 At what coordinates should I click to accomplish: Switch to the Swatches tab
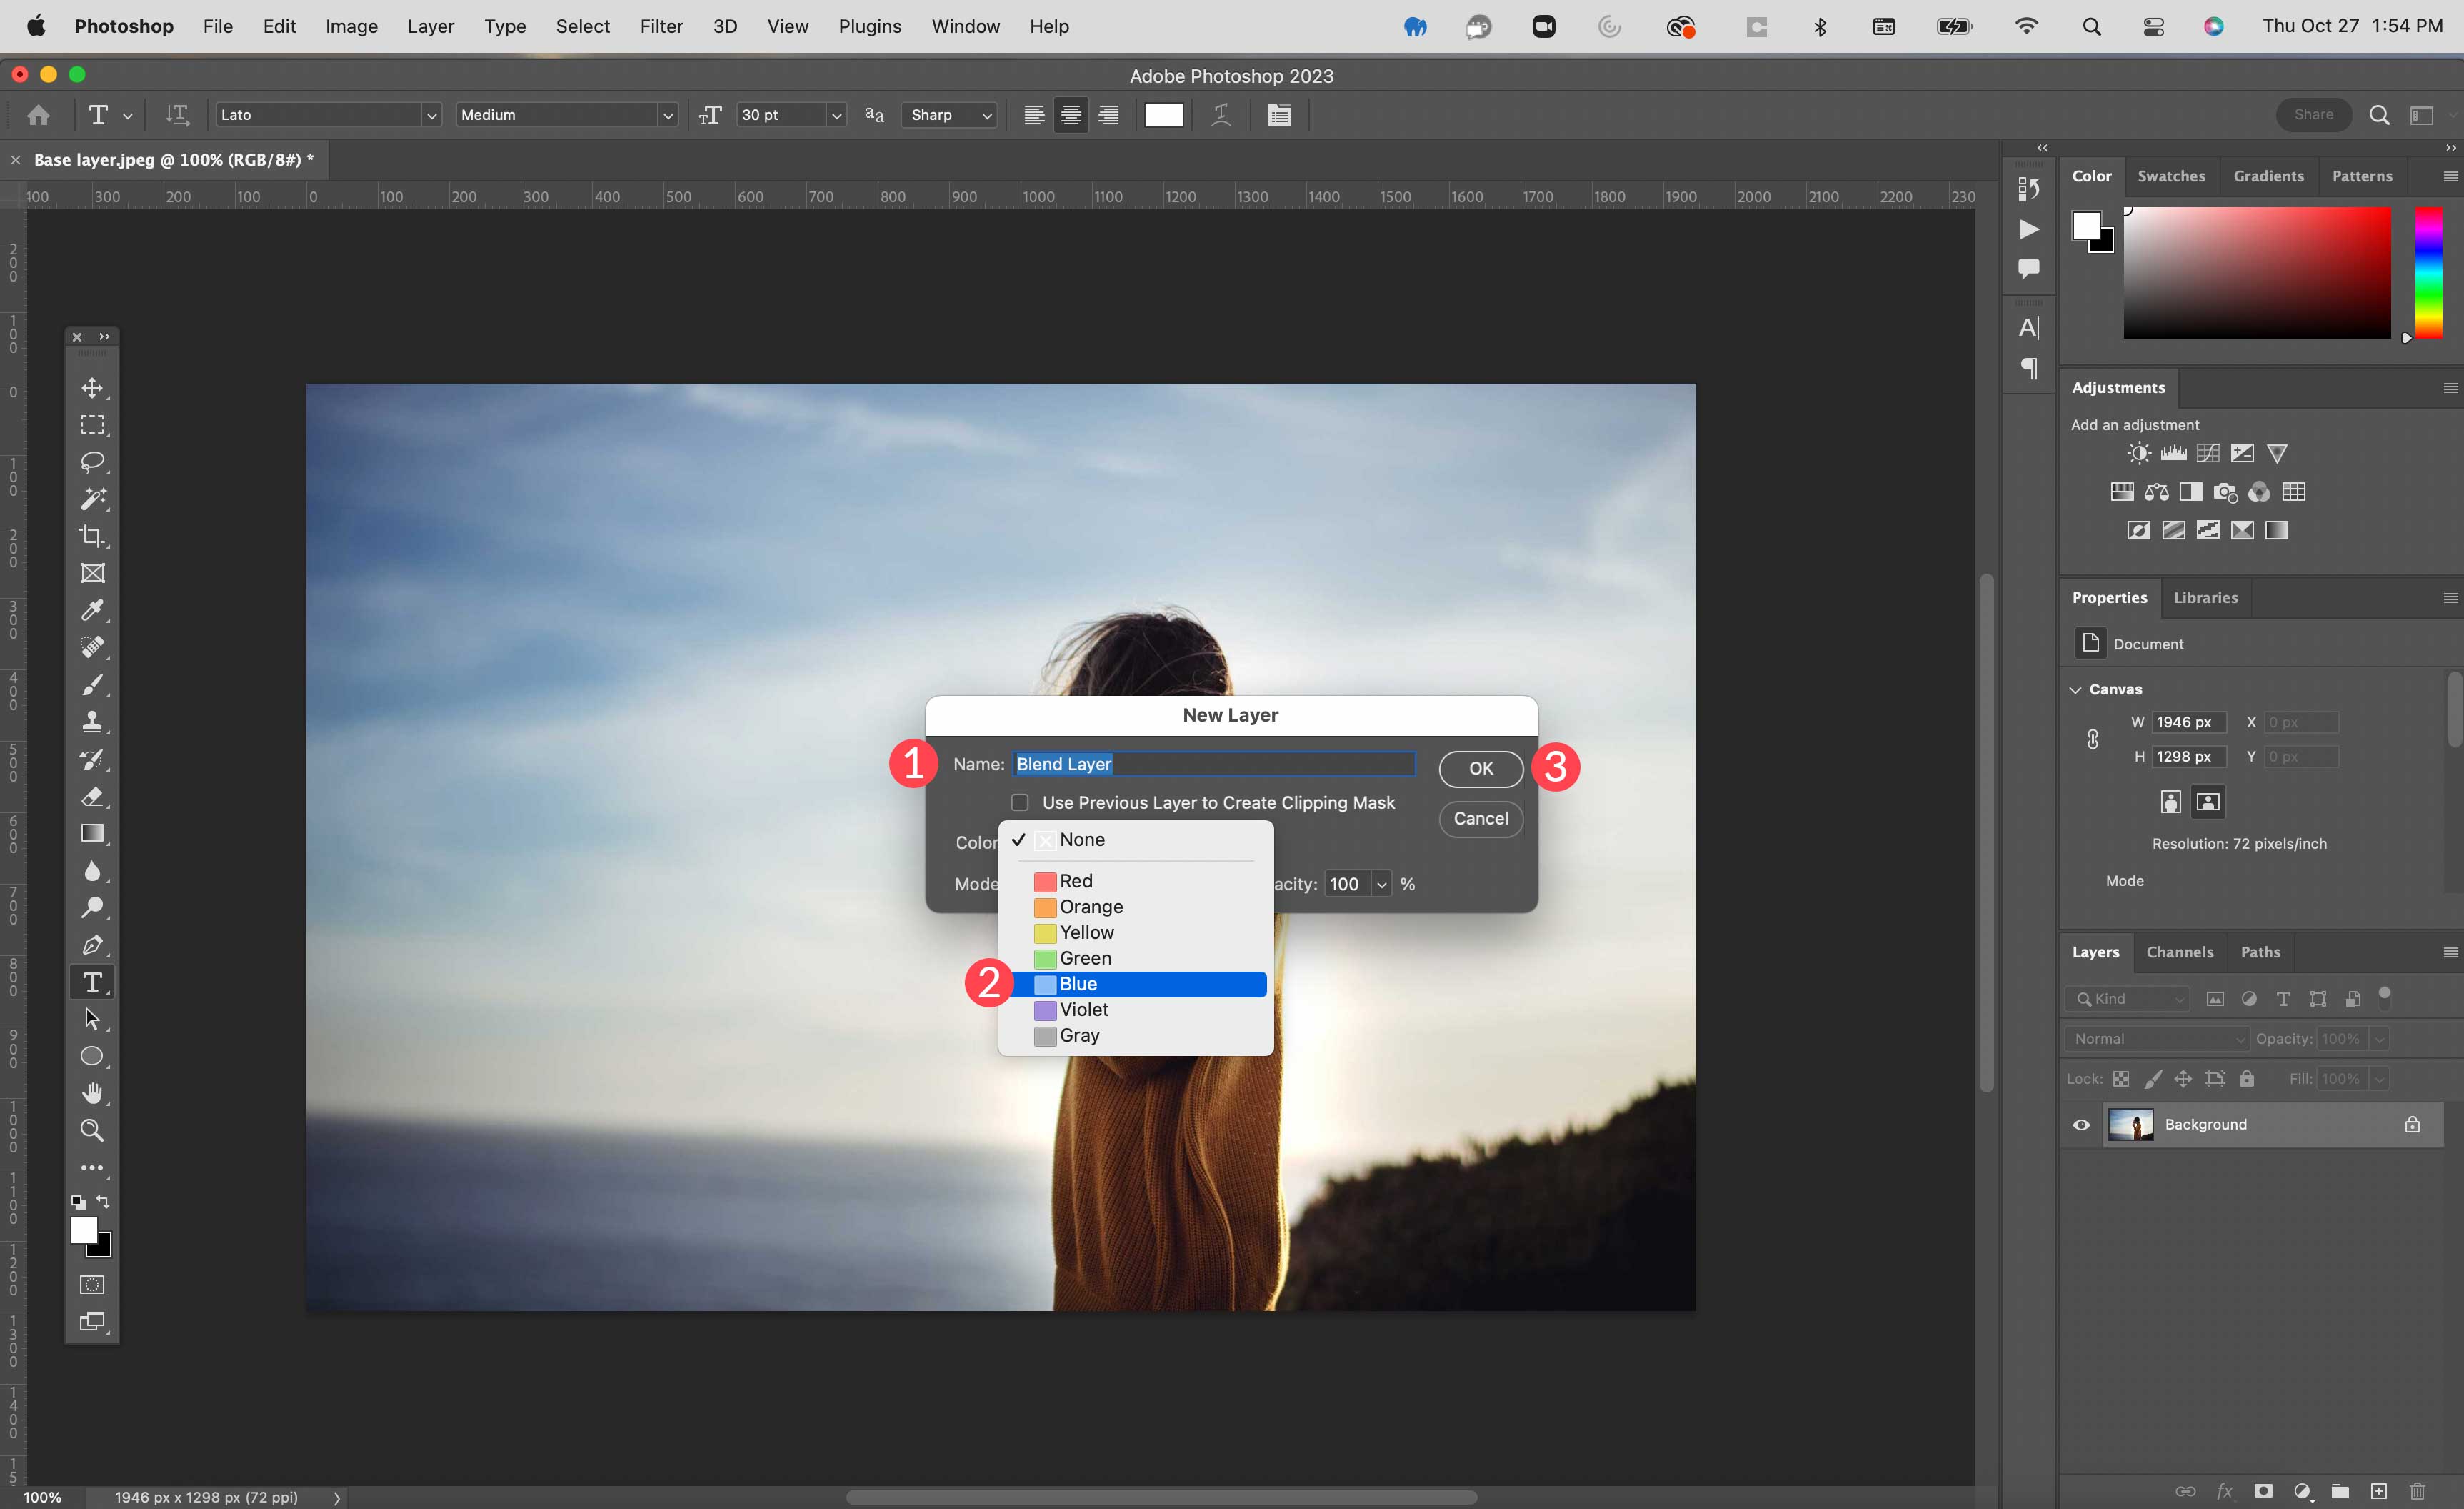(2170, 176)
